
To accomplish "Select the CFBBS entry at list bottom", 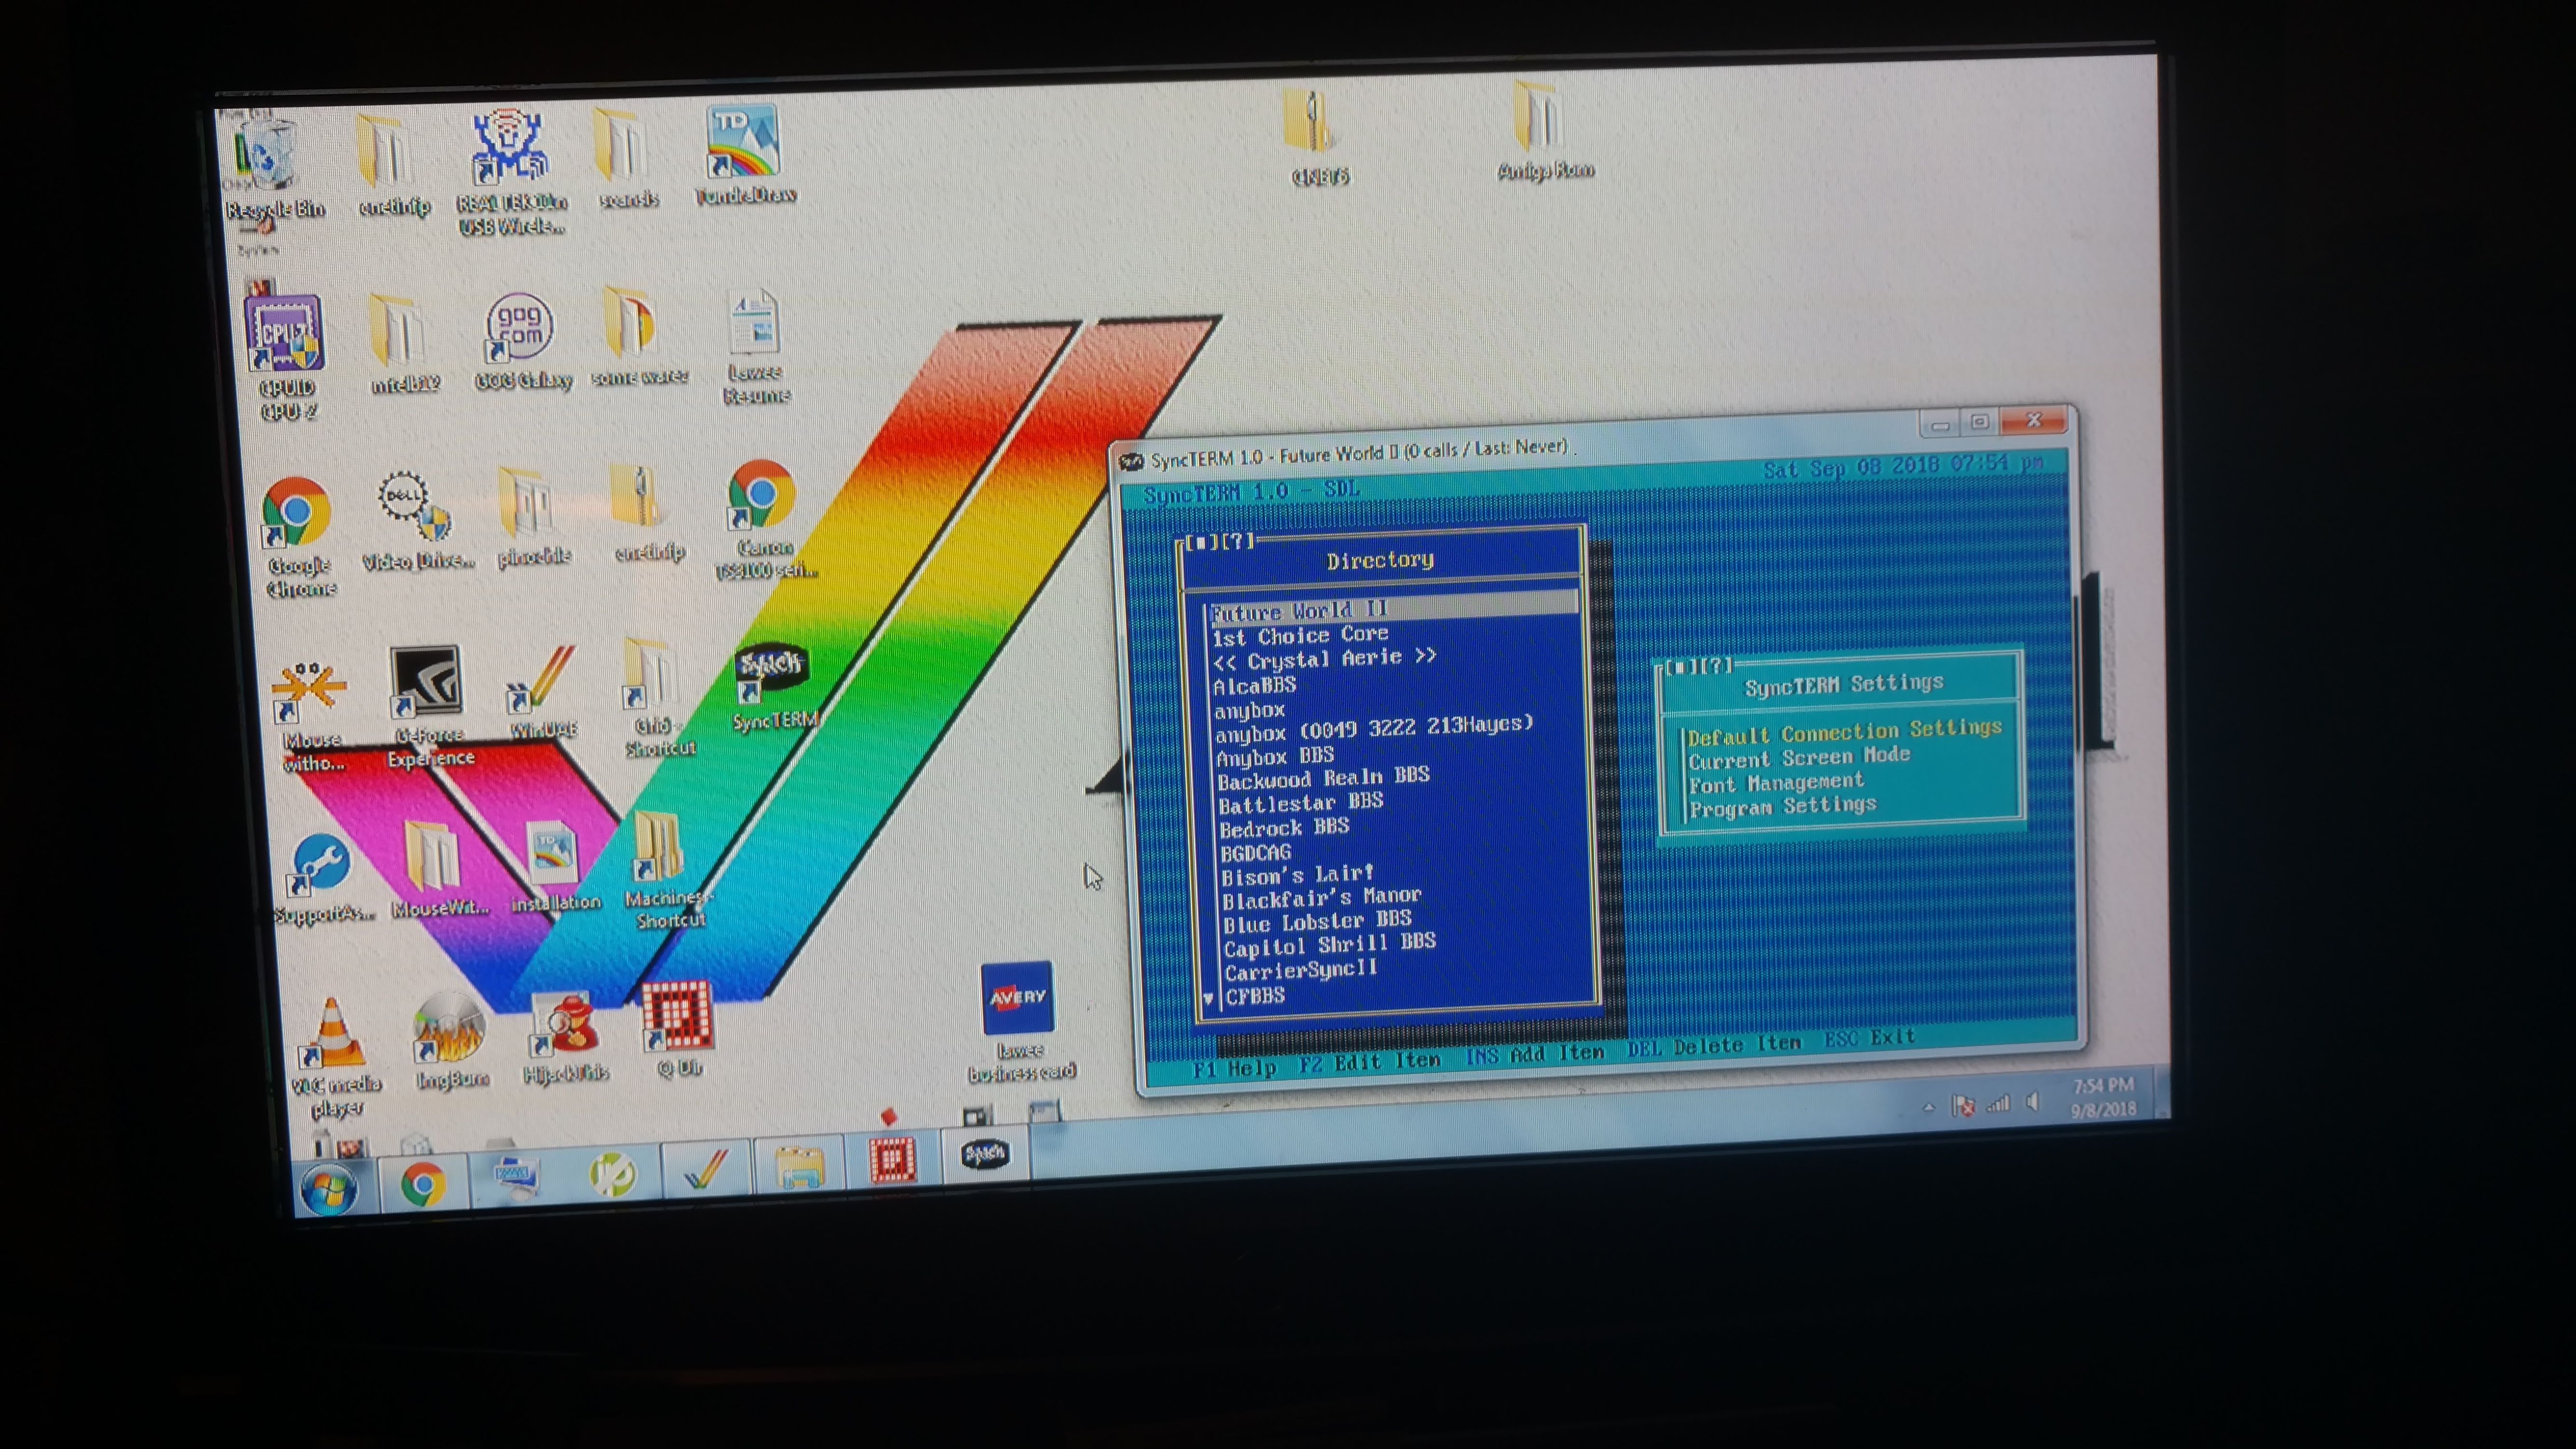I will tap(1255, 996).
